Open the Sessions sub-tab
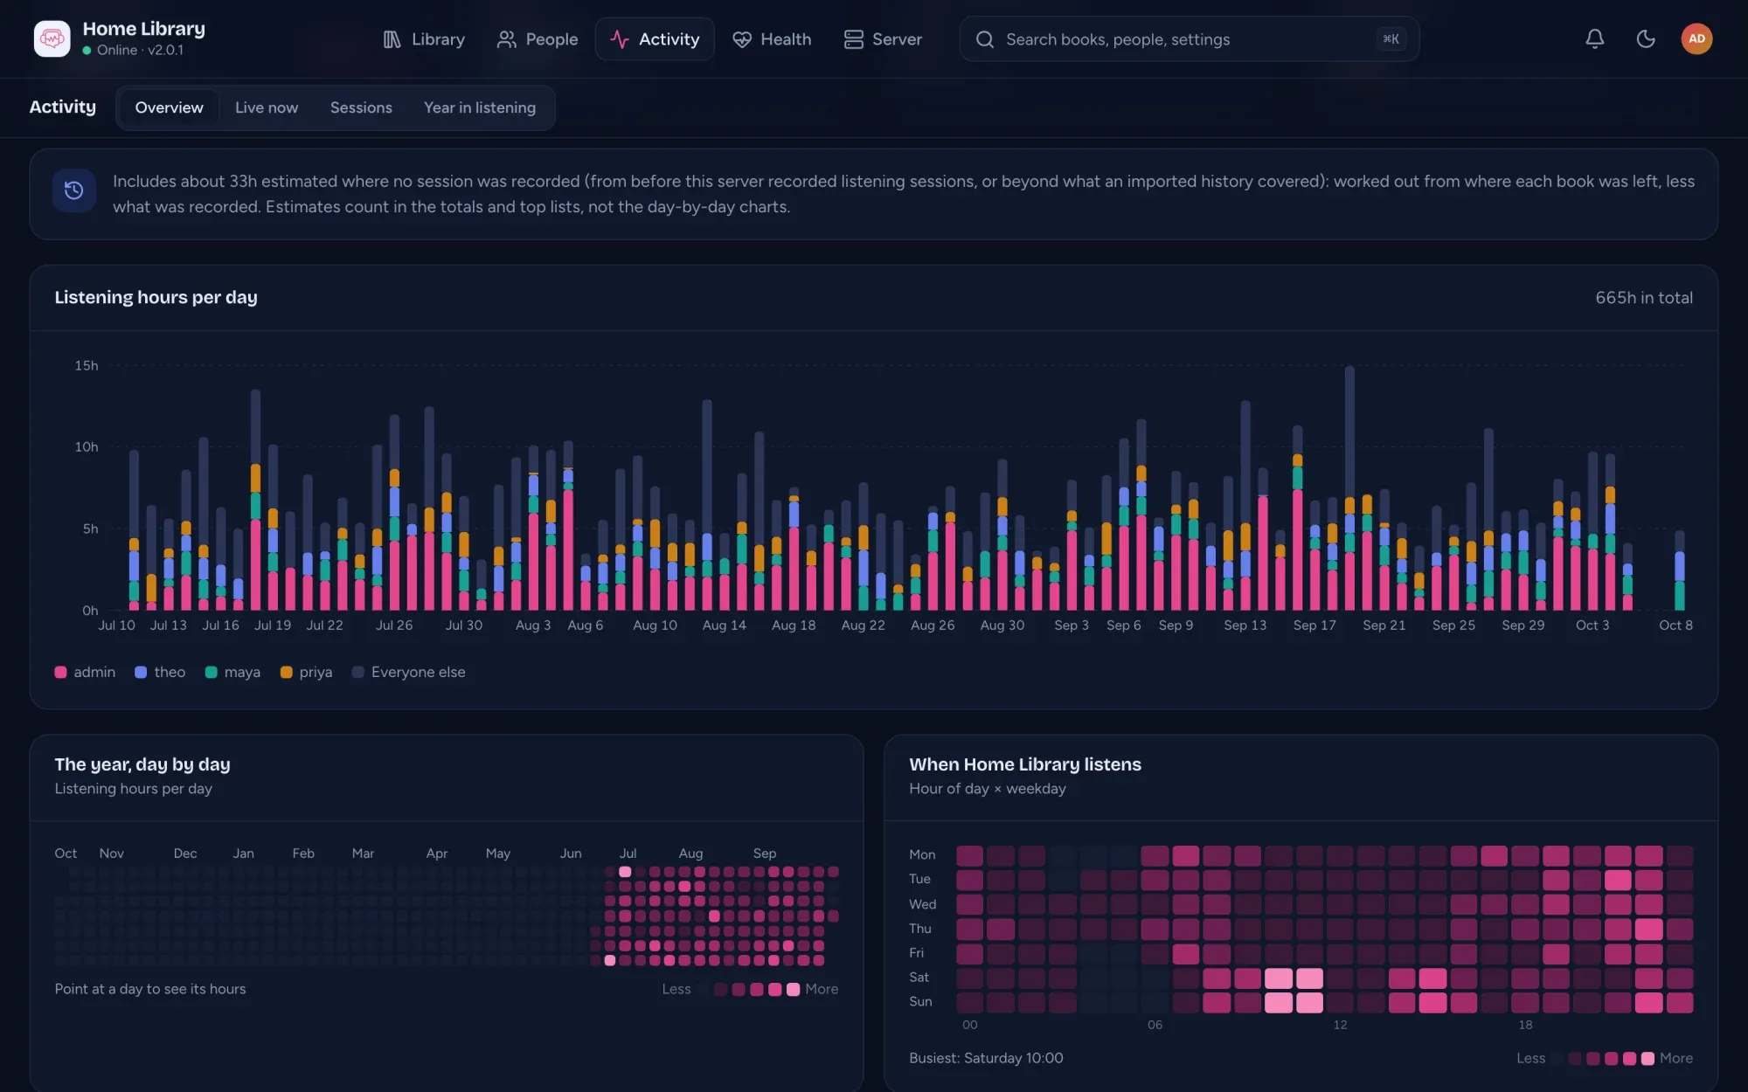This screenshot has height=1092, width=1748. 361,107
